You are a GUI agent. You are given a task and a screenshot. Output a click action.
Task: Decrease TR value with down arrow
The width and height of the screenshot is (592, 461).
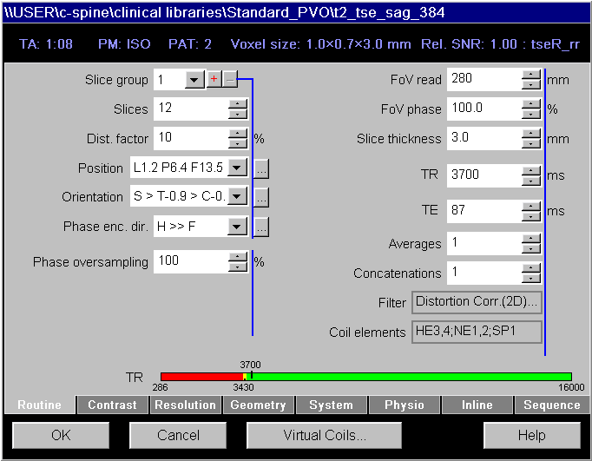[x=531, y=181]
